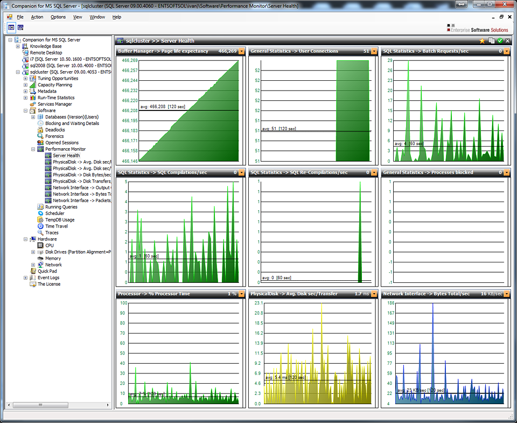The width and height of the screenshot is (517, 423).
Task: Click the Metadata icon in the tree
Action: [33, 91]
